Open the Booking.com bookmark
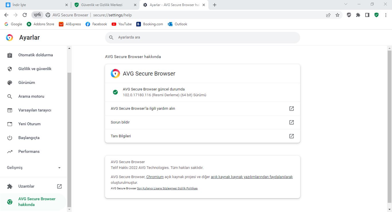 (x=150, y=24)
